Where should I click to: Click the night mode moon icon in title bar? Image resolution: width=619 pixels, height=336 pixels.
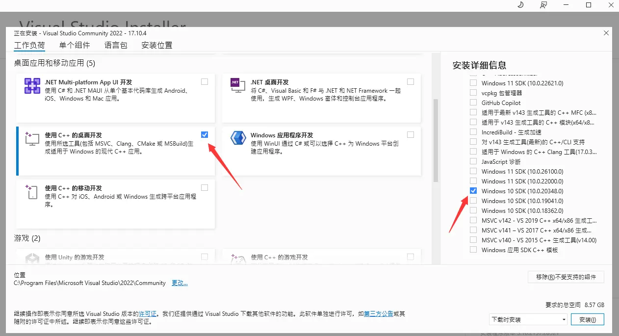point(521,5)
